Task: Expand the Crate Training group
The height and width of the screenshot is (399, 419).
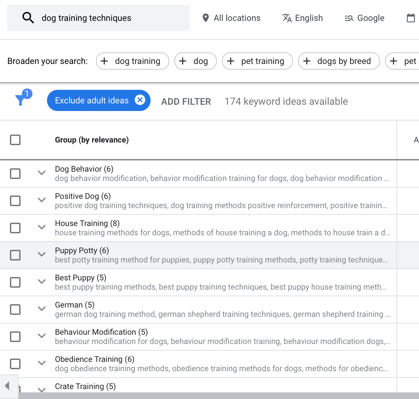Action: click(42, 390)
